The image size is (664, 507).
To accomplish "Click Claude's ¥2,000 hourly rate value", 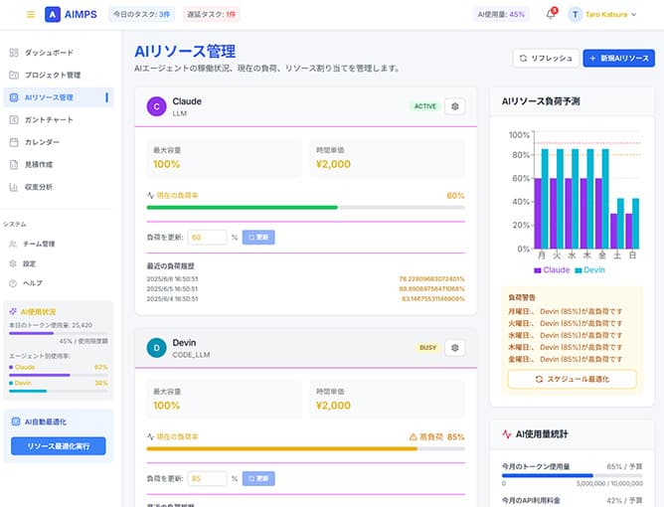I will (x=333, y=164).
